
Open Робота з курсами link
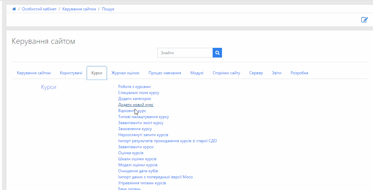point(134,87)
